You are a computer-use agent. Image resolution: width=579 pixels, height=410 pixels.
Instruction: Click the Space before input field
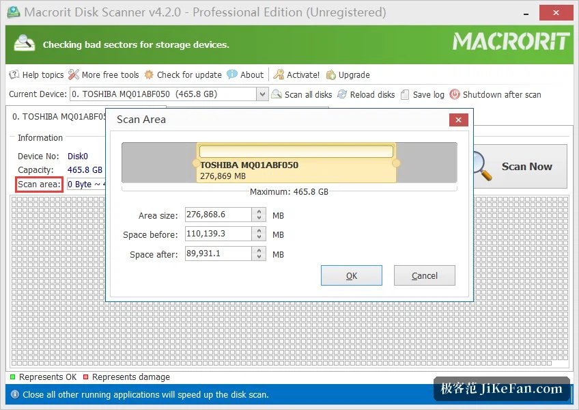(218, 234)
